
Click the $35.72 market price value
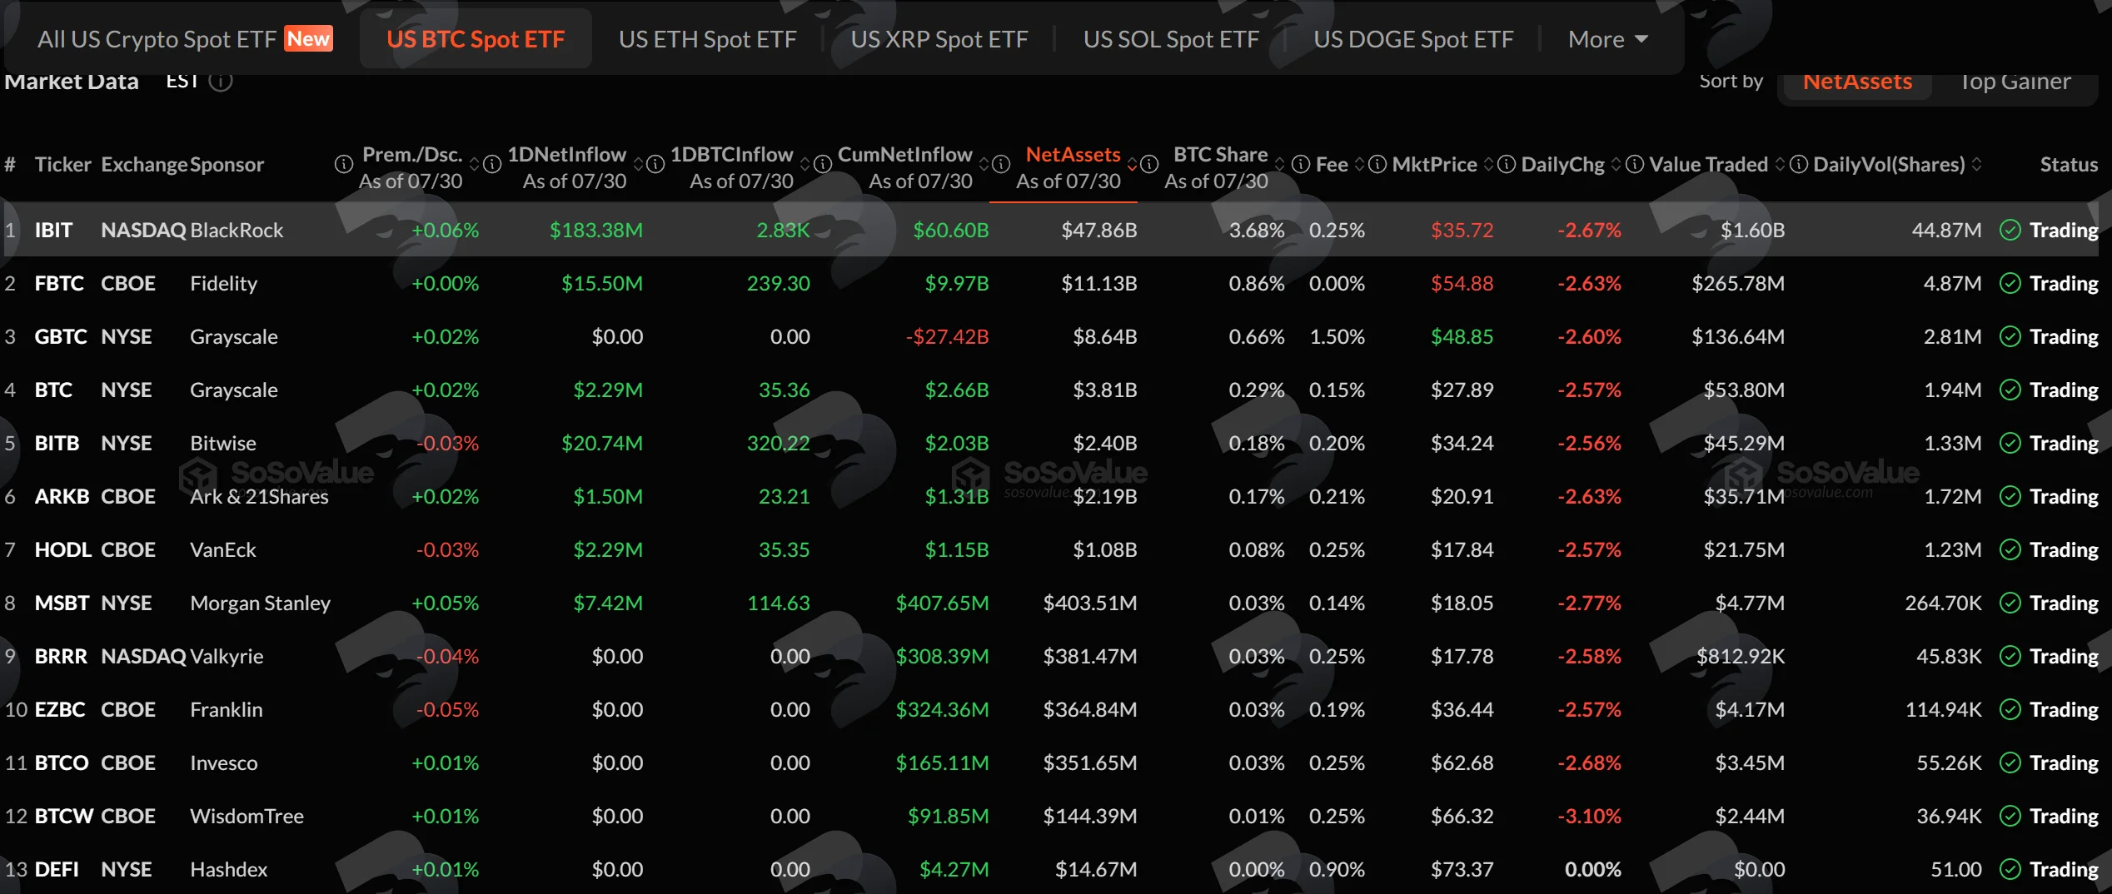coord(1462,230)
